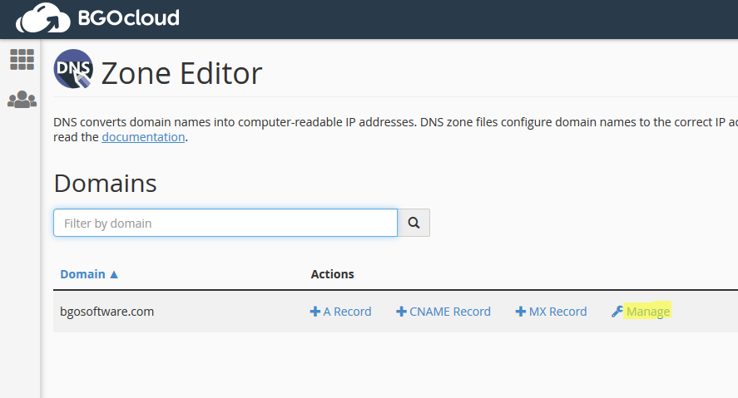The height and width of the screenshot is (398, 738).
Task: Add a CNAME Record for bgosoftware.com
Action: coord(443,312)
